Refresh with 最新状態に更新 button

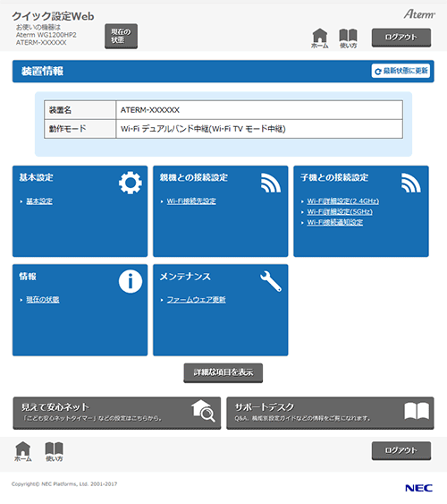click(x=401, y=71)
